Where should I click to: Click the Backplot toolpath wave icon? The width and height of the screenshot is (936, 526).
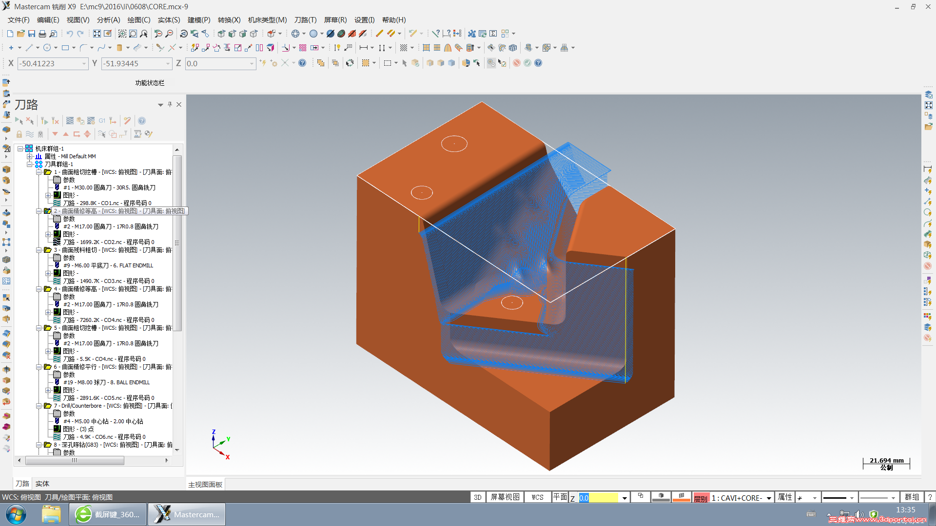tap(70, 121)
